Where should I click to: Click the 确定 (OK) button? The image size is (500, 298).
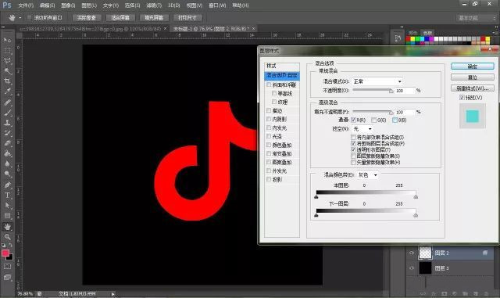473,66
